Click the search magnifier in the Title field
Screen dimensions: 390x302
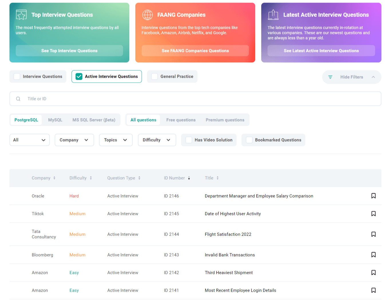18,99
